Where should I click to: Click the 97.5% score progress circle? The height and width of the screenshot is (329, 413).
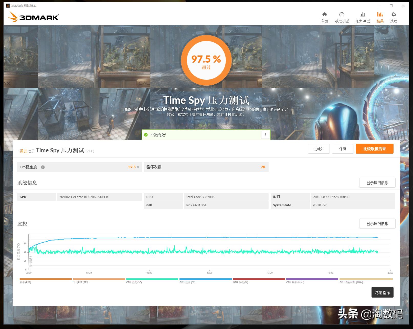(206, 60)
